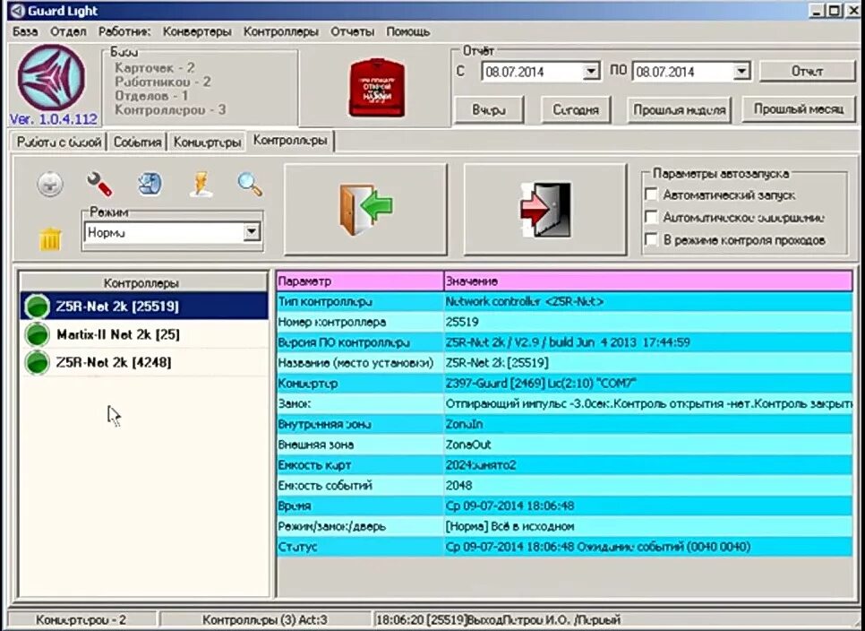The height and width of the screenshot is (631, 865).
Task: Click green status indicator for Z5R-Net 2k [4248]
Action: [x=38, y=363]
